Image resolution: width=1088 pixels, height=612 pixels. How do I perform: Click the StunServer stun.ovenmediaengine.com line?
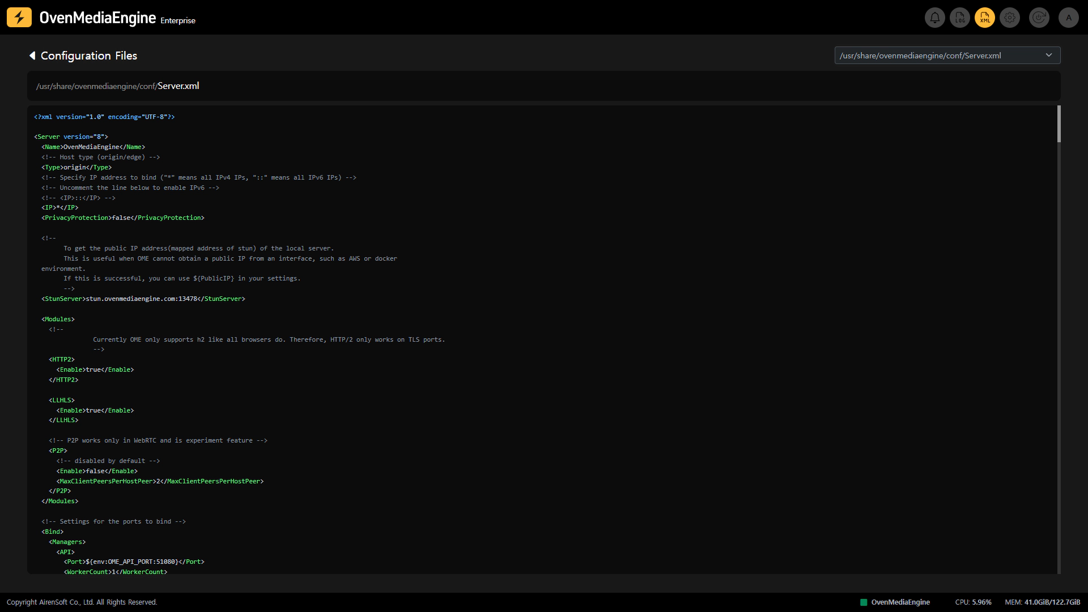(143, 299)
